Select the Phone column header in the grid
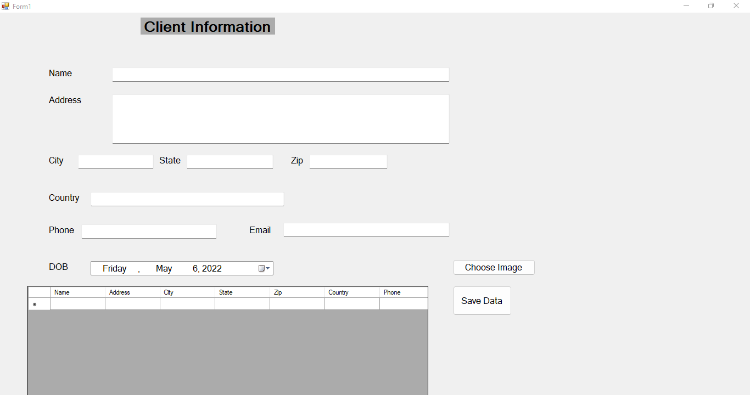The width and height of the screenshot is (750, 395). [404, 292]
